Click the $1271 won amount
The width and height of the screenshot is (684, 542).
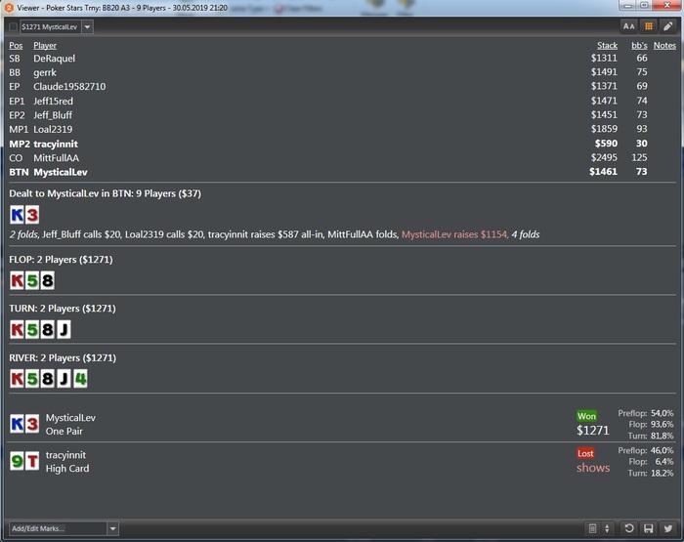pos(593,431)
